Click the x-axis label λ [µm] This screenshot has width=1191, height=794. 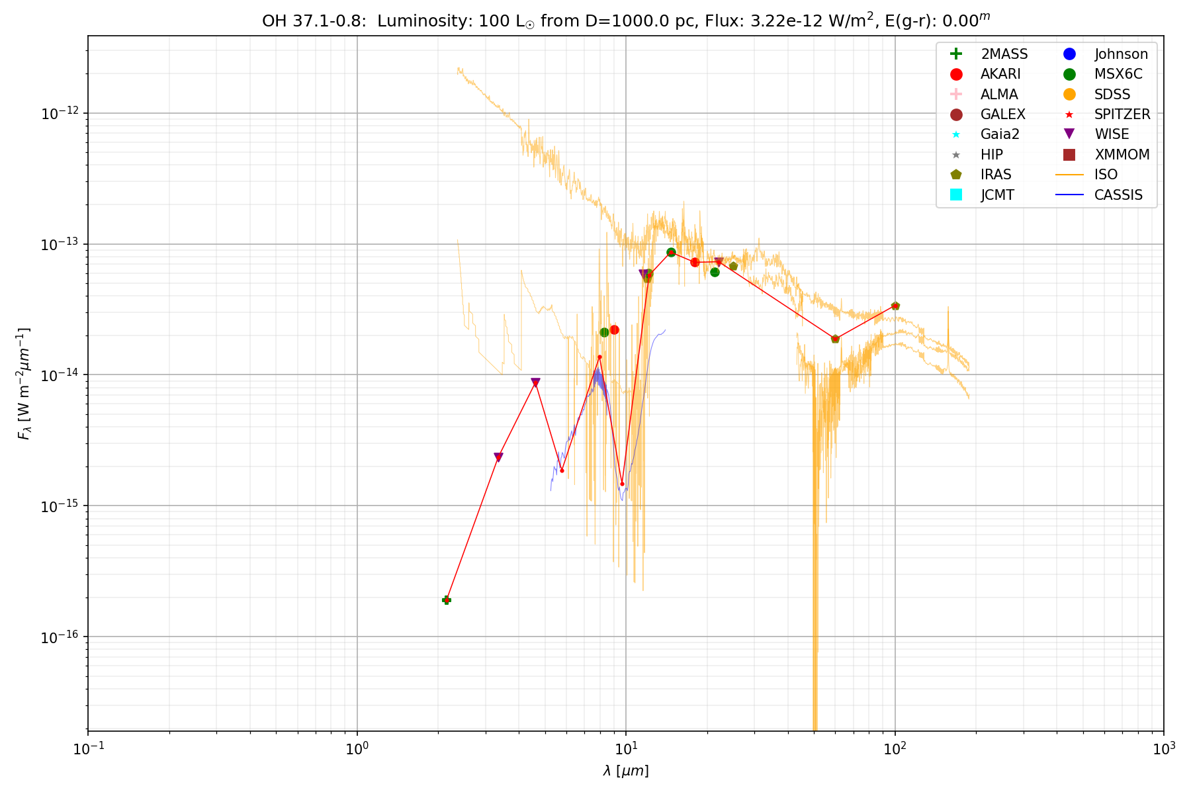tap(626, 771)
